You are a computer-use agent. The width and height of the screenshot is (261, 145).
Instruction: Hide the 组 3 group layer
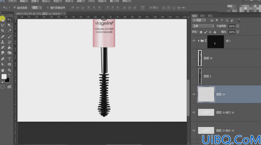click(x=194, y=41)
